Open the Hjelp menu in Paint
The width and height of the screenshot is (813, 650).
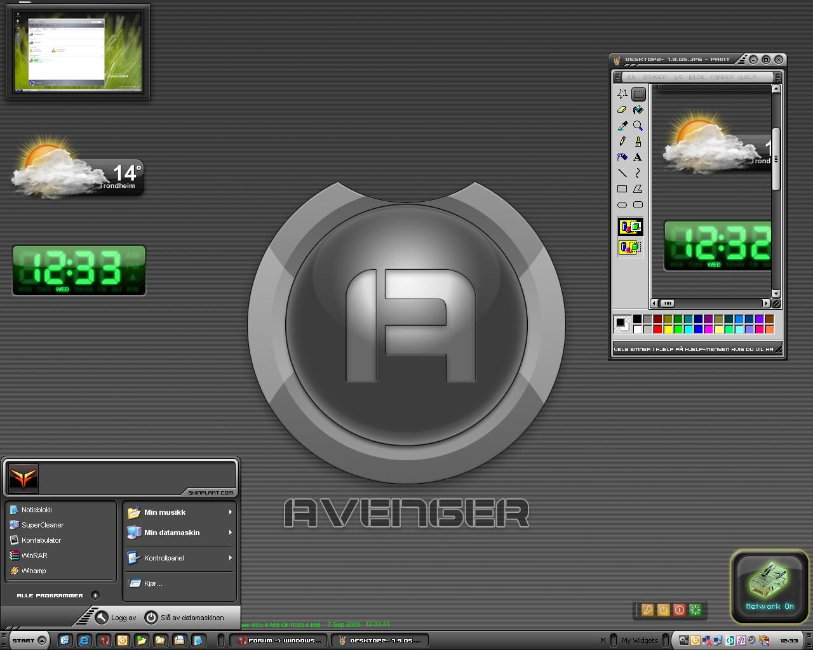pos(748,77)
